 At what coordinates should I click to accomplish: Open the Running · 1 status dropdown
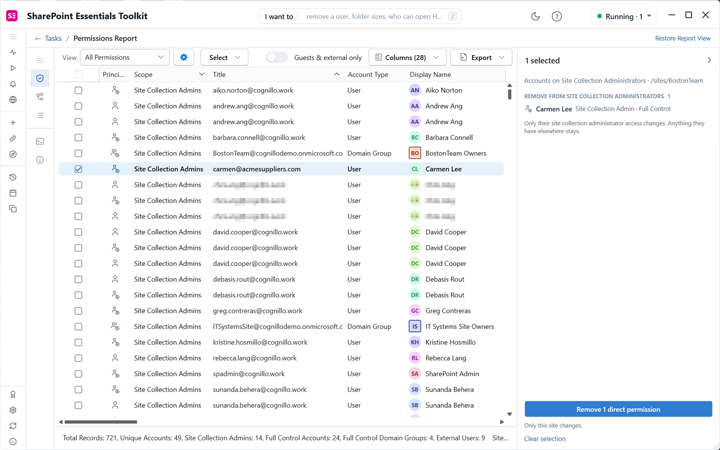(624, 17)
